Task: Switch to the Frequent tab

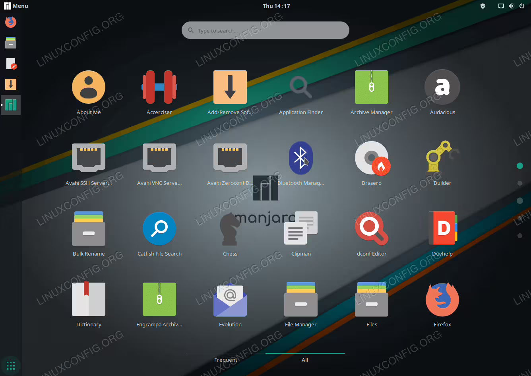Action: tap(226, 360)
